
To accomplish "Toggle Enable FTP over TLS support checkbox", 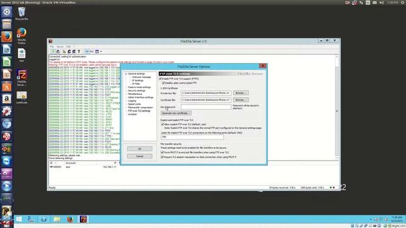I will (x=160, y=79).
